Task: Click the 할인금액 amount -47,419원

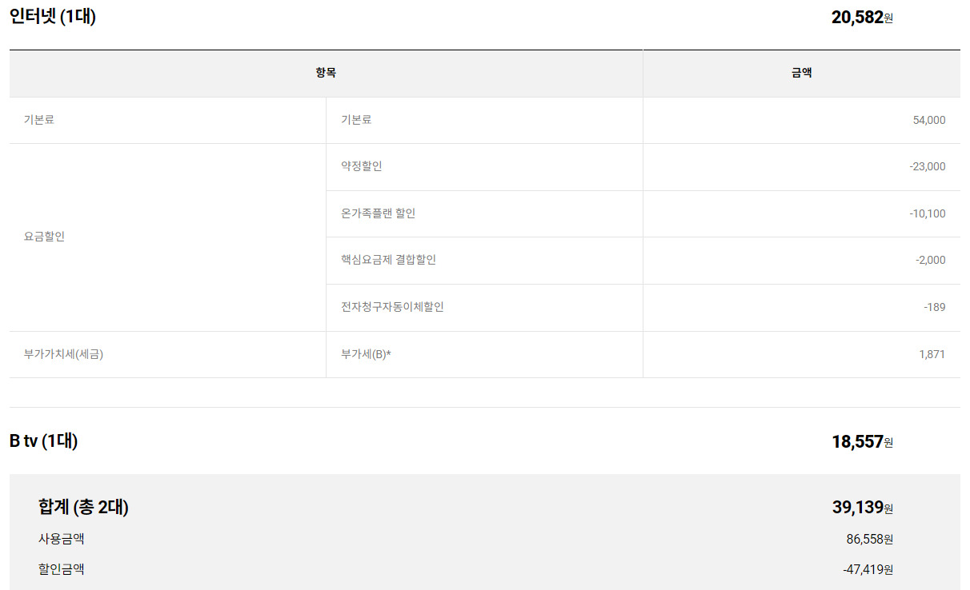Action: click(868, 570)
